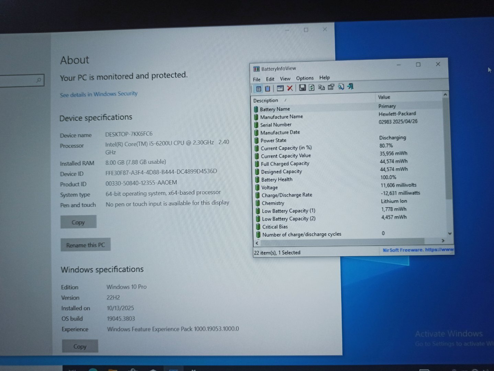Click the horizontal scrollbar right arrow in BatteryInfoView
494x371 pixels.
coord(443,240)
